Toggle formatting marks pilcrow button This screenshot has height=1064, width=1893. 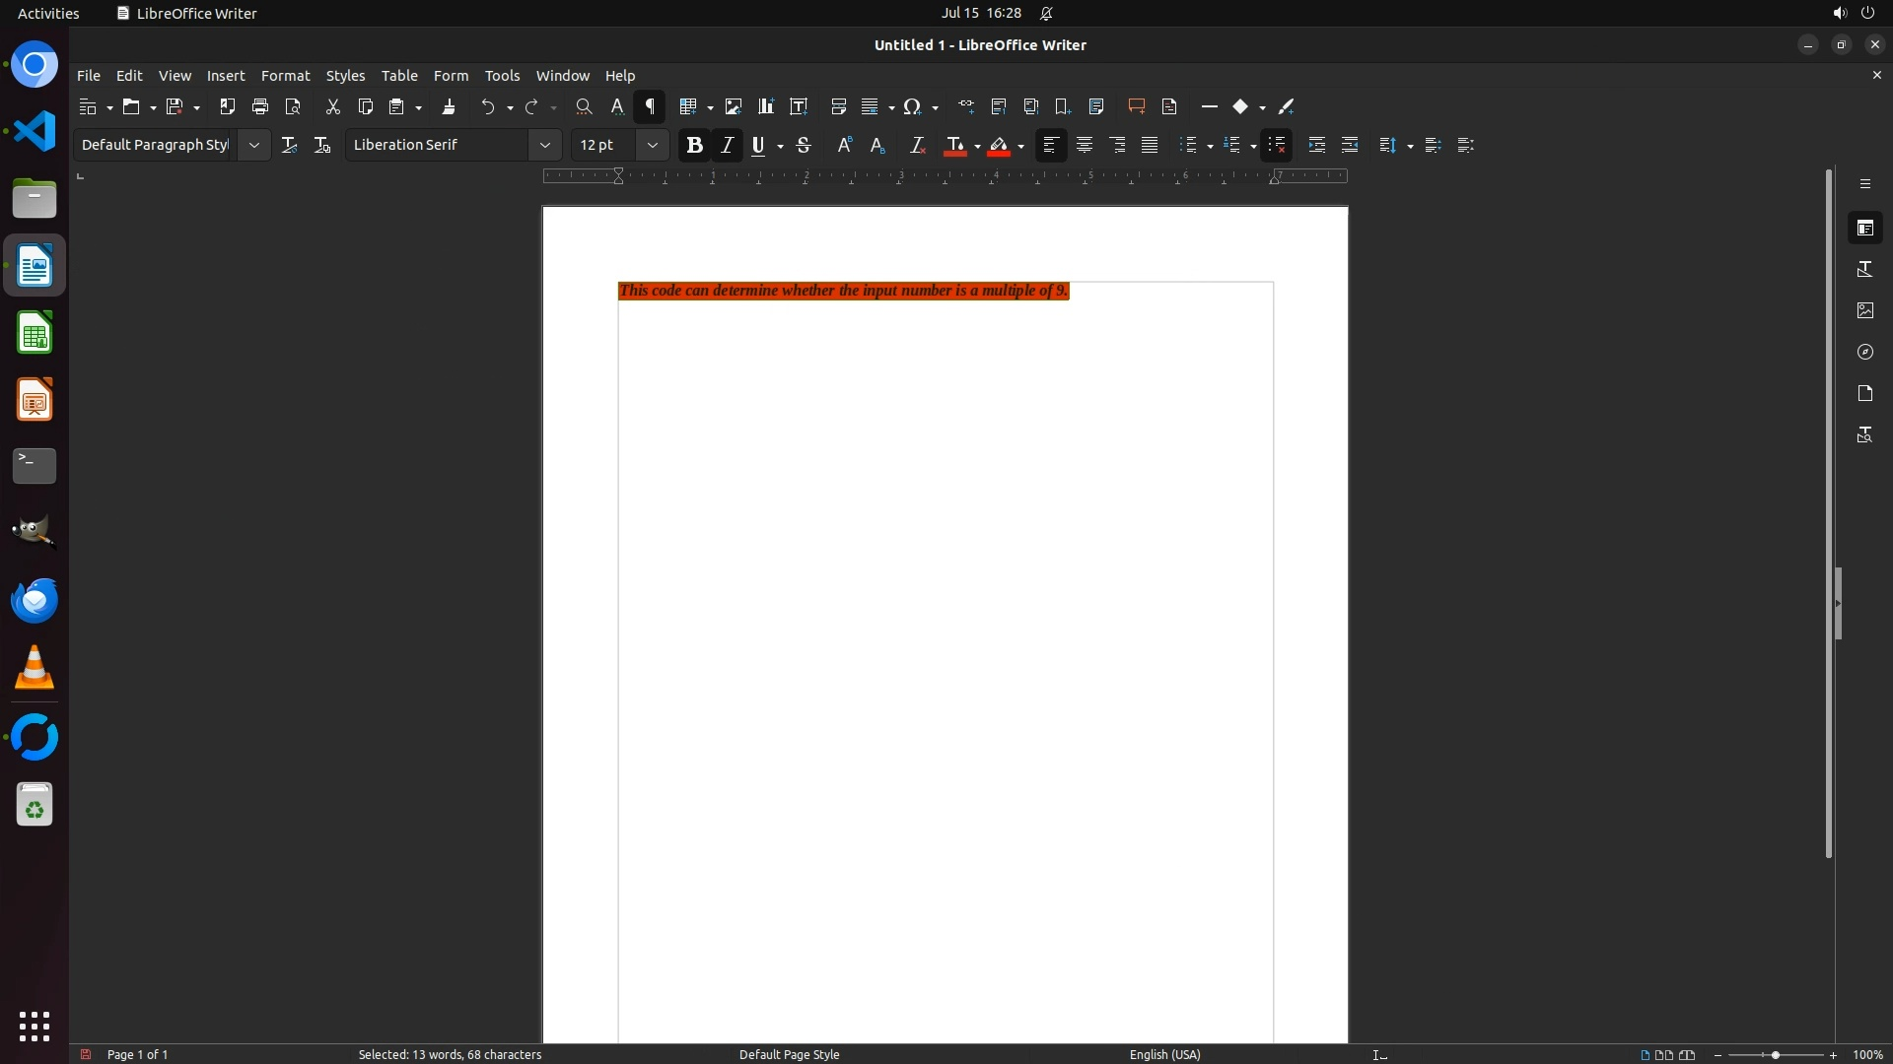pyautogui.click(x=650, y=106)
